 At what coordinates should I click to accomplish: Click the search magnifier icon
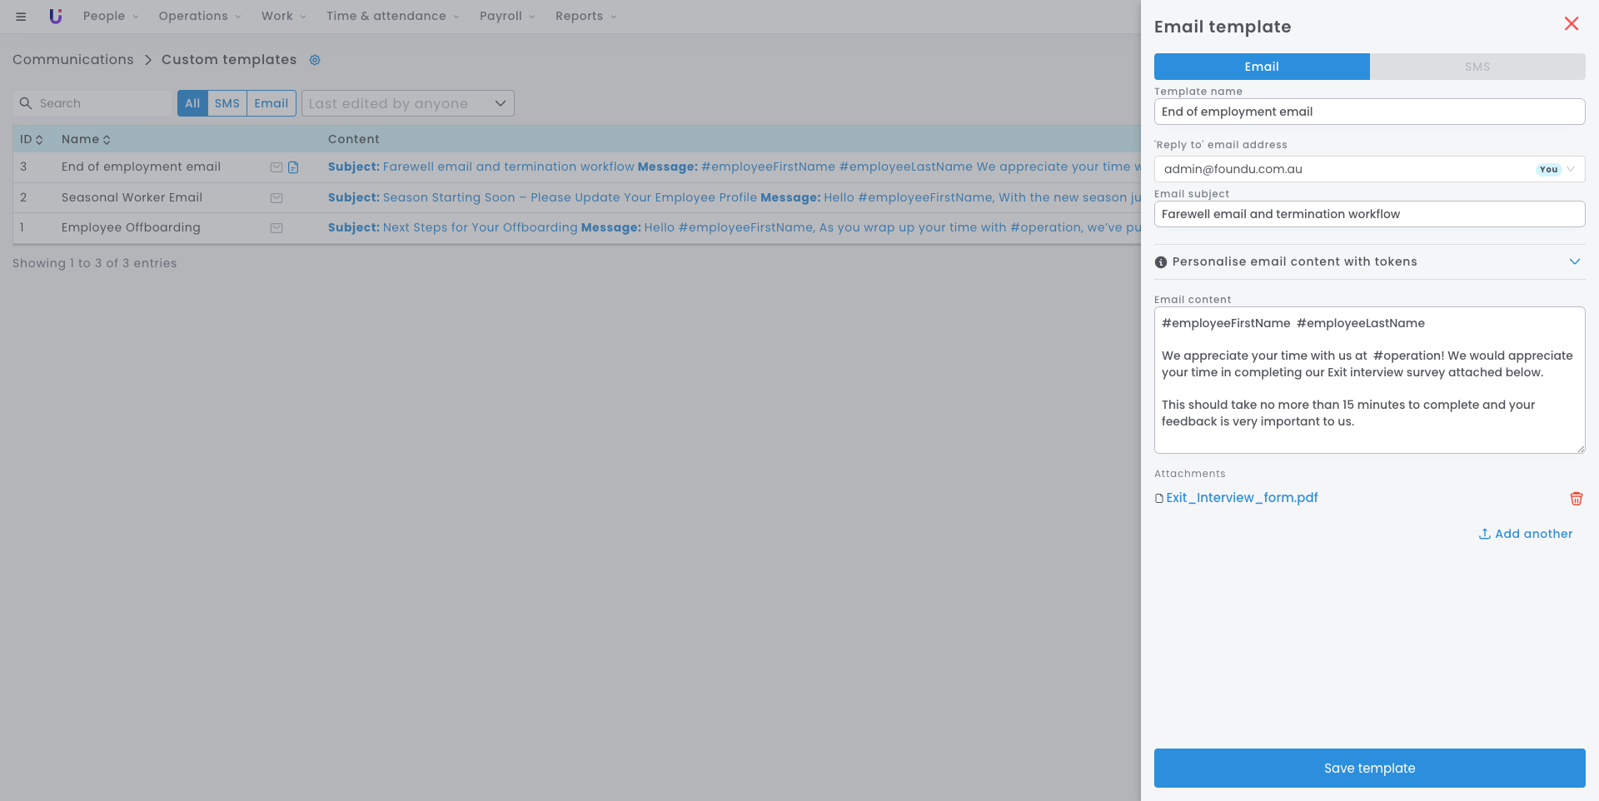pos(26,103)
